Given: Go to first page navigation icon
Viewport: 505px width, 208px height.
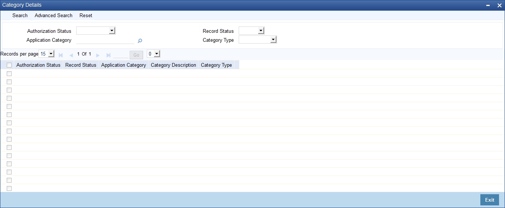Looking at the screenshot, I should coord(61,55).
